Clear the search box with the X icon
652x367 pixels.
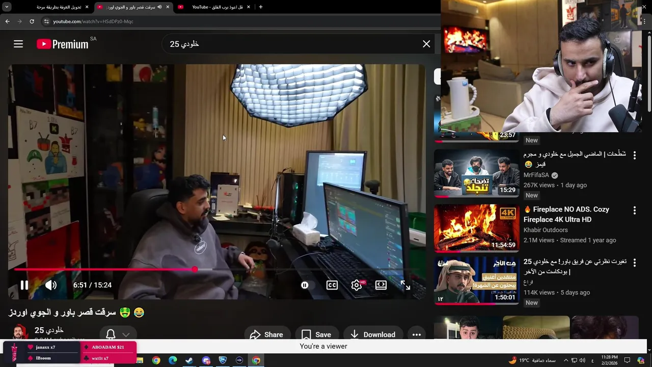coord(426,44)
